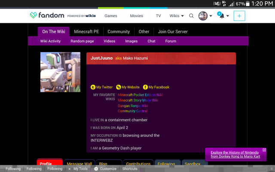This screenshot has height=172, width=275.
Task: Click the My Facebook icon
Action: pos(145,87)
